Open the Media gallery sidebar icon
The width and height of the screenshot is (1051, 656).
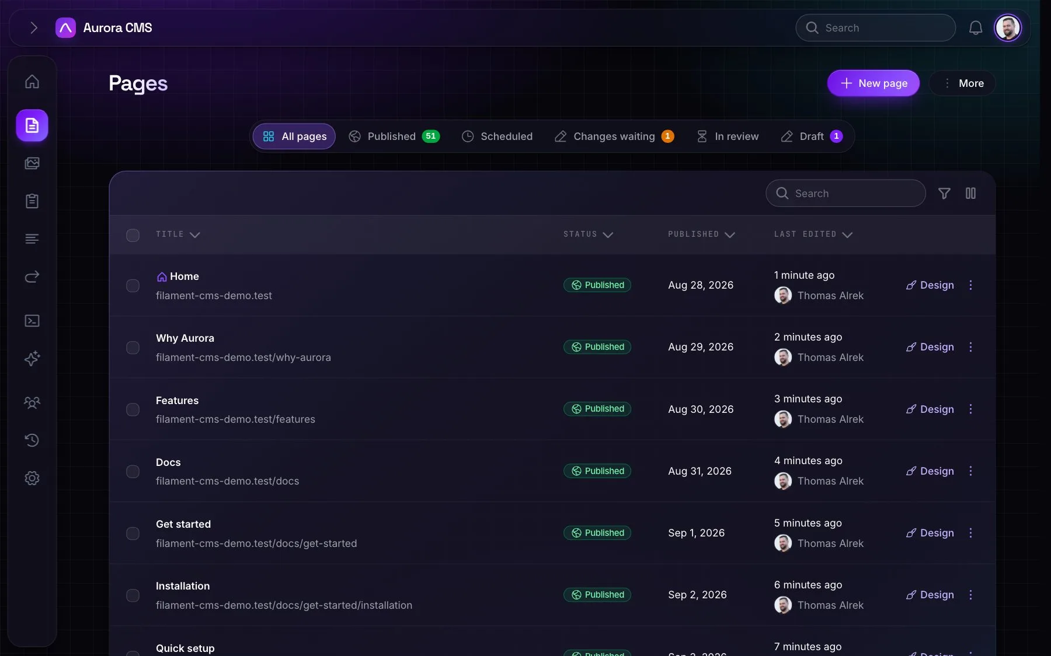click(x=32, y=163)
